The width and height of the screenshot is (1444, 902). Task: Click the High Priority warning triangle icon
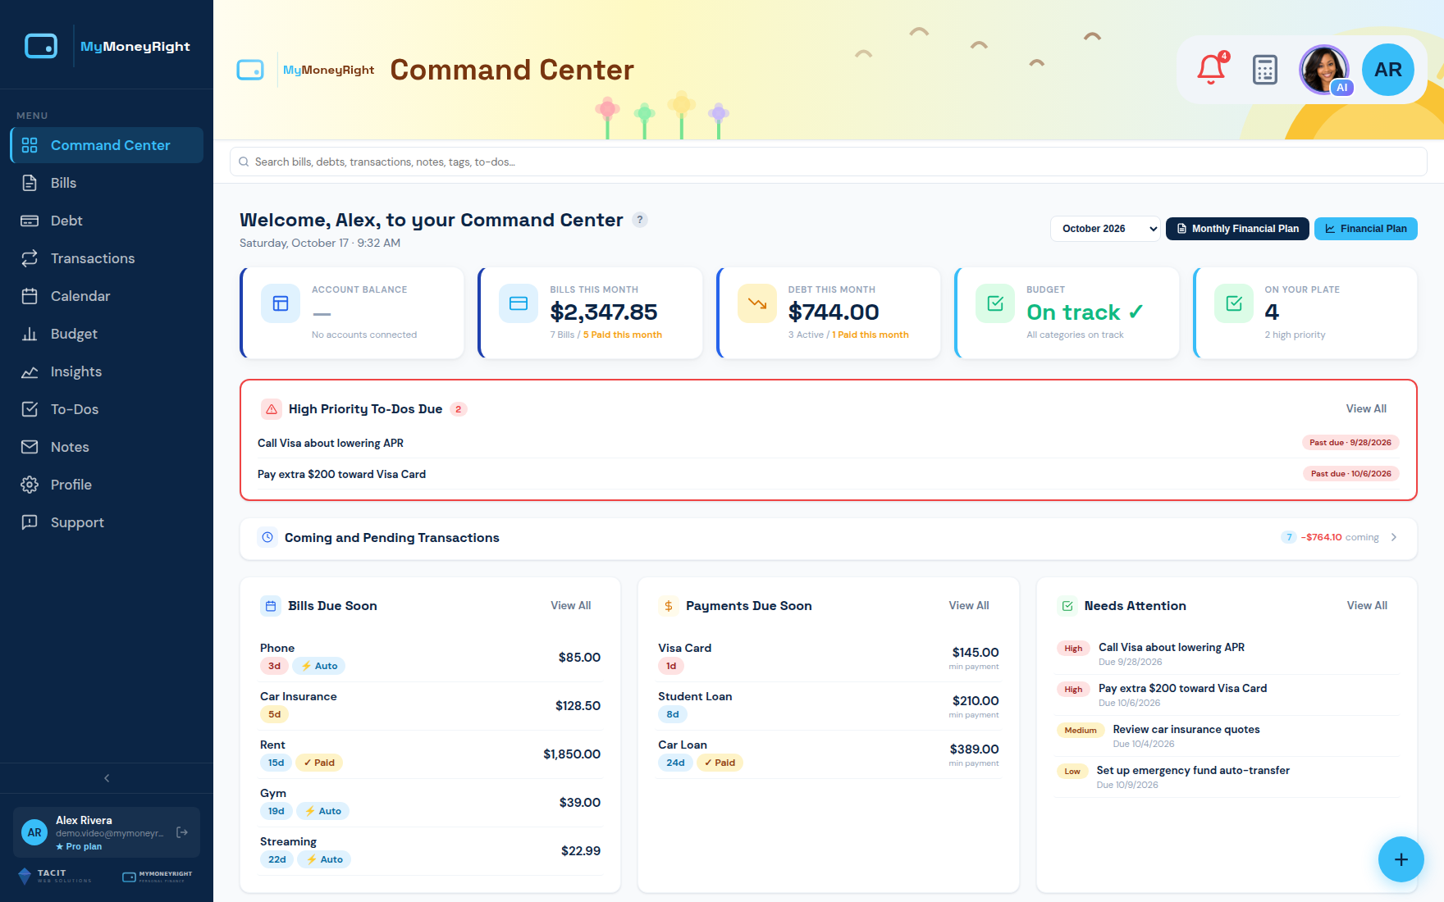272,409
